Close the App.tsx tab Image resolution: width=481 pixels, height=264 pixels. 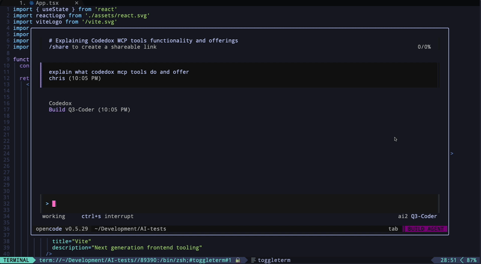coord(76,3)
